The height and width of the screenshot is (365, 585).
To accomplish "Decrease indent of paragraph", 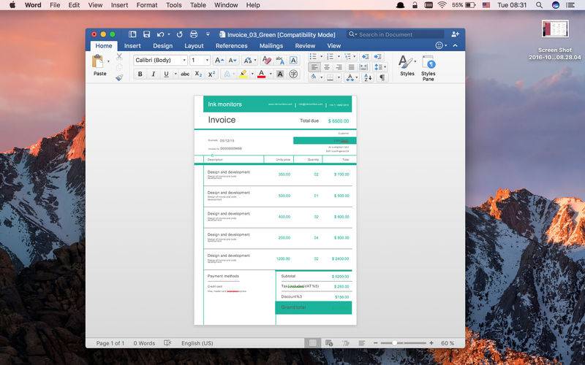I will pyautogui.click(x=365, y=56).
